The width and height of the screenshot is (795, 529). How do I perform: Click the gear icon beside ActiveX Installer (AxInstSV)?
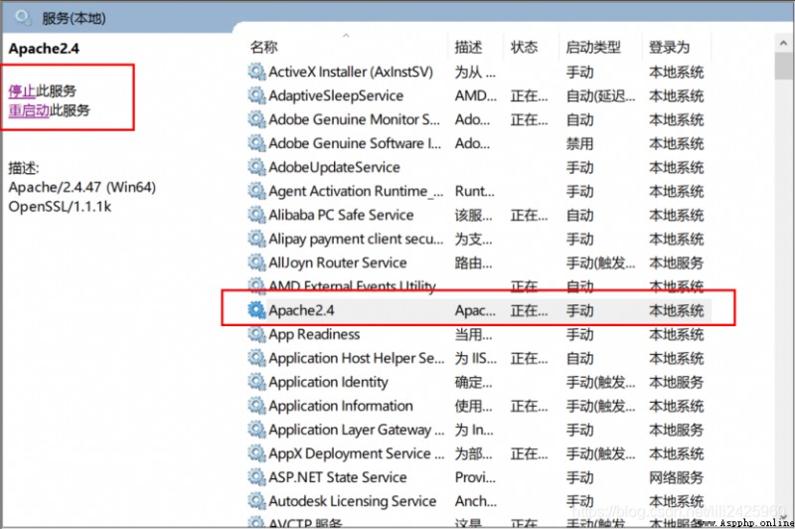pyautogui.click(x=256, y=72)
